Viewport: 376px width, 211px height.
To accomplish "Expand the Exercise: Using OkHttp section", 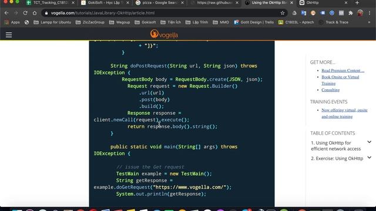I will 370,158.
